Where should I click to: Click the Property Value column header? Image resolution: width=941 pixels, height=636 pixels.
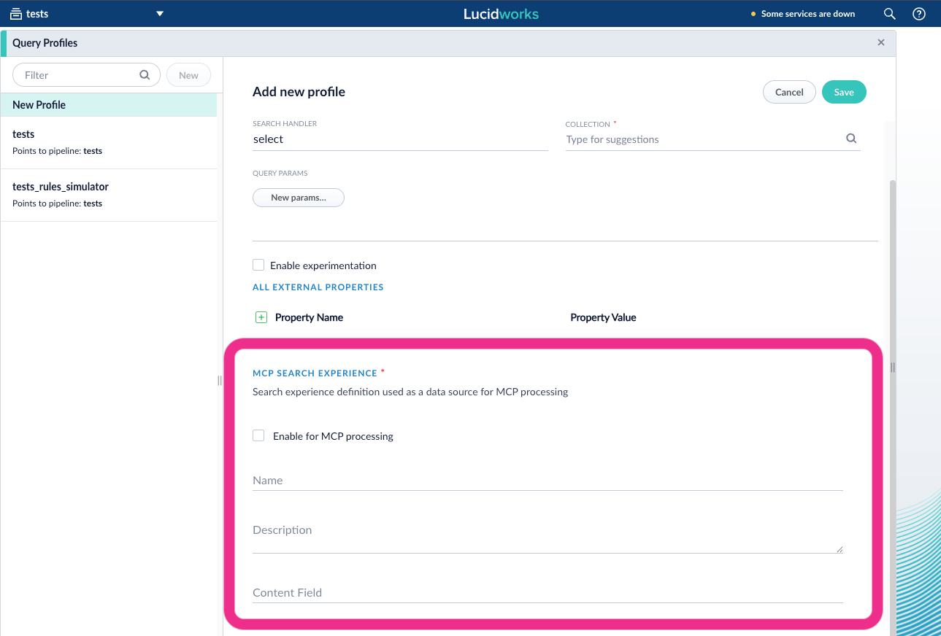pyautogui.click(x=603, y=317)
